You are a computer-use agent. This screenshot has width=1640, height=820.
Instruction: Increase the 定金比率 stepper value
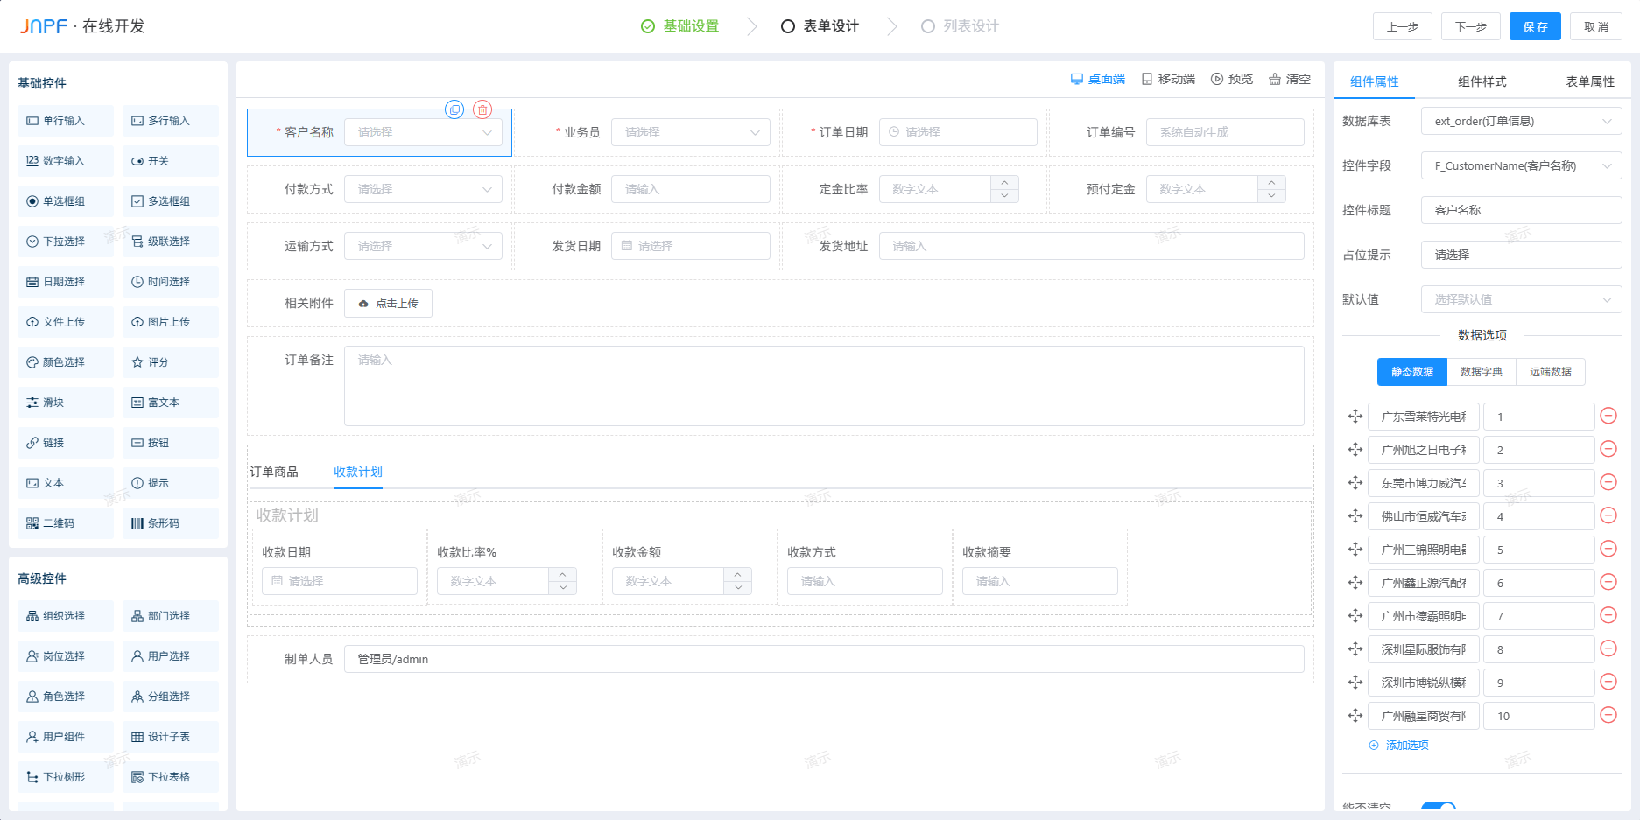pyautogui.click(x=1004, y=182)
